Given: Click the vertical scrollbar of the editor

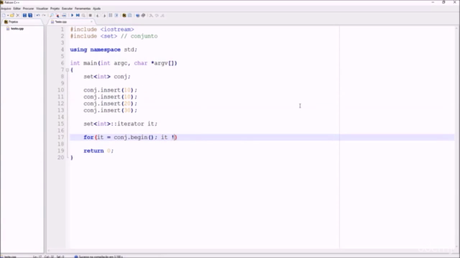Looking at the screenshot, I should click(456, 137).
